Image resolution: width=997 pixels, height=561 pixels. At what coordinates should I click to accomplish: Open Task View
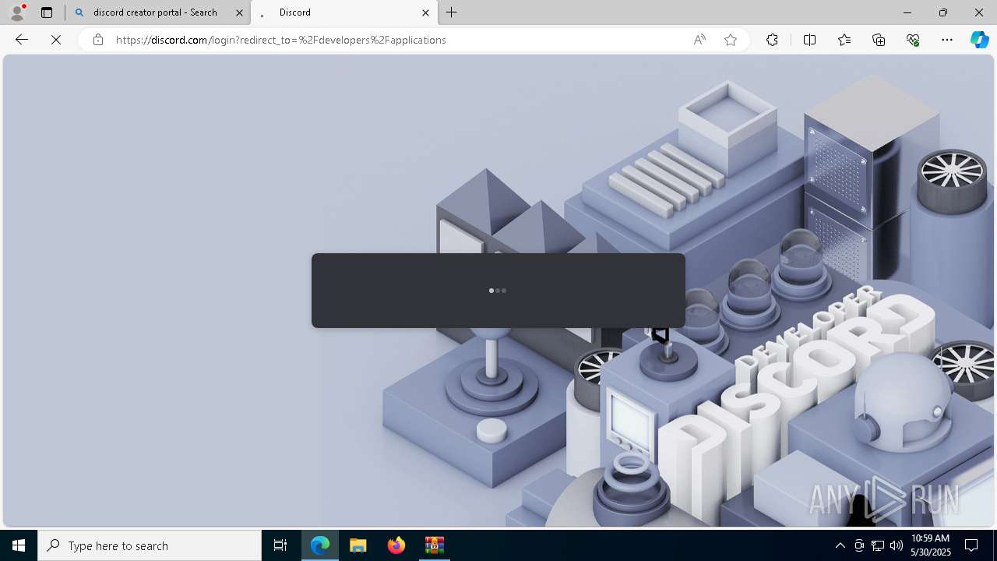click(x=280, y=545)
